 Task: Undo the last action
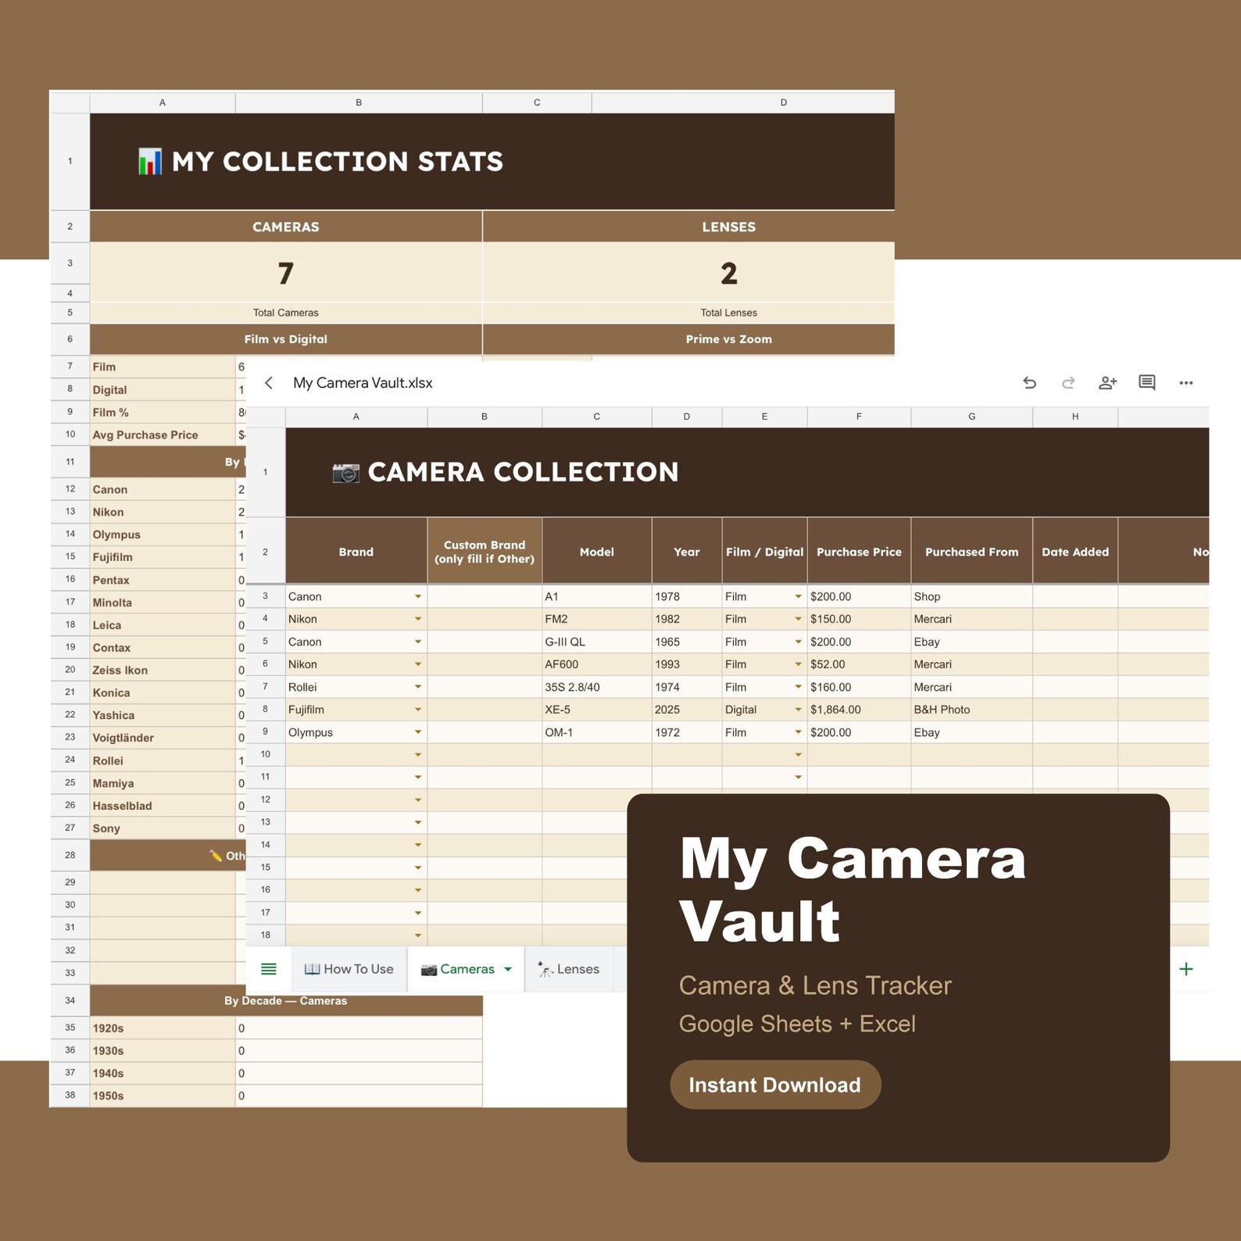click(x=1029, y=383)
